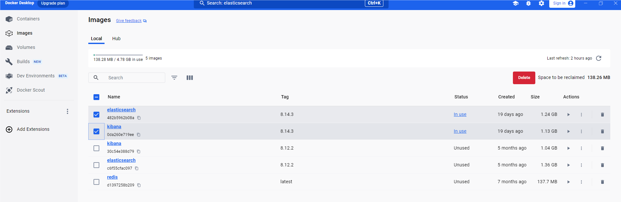
Task: Run the redis latest image
Action: tap(568, 182)
